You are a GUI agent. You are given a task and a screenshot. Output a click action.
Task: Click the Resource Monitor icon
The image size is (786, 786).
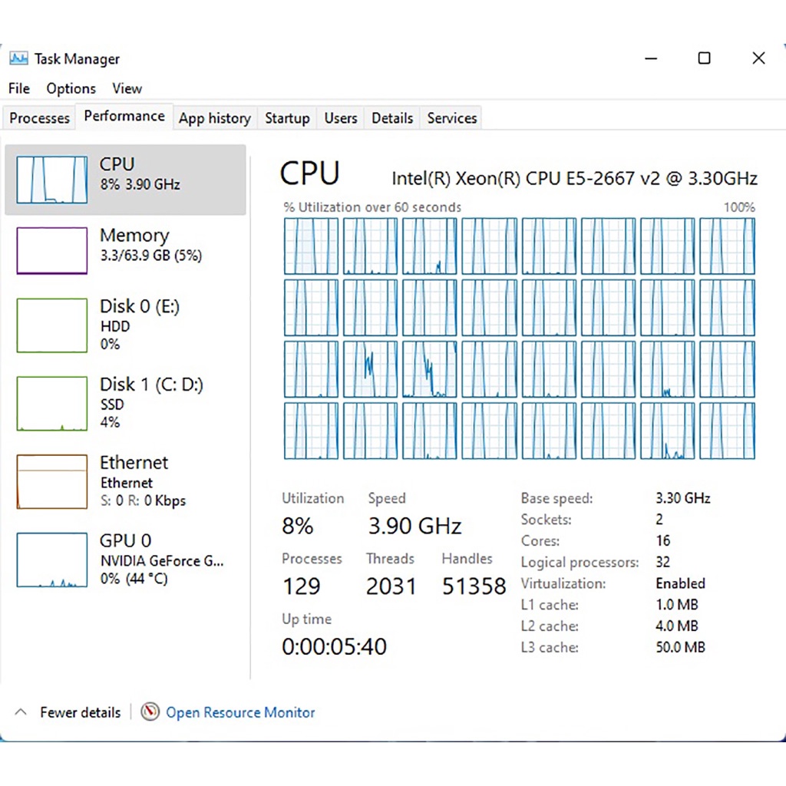click(x=150, y=712)
